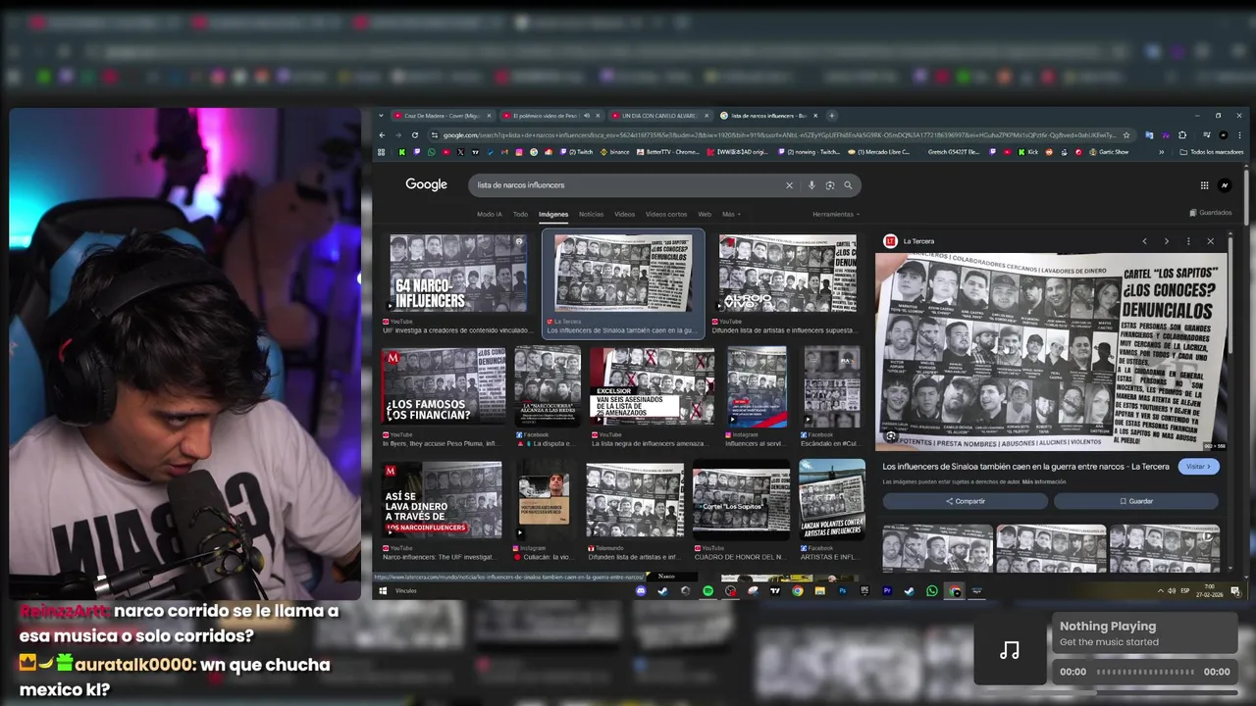Open the Google account avatar
The image size is (1256, 706).
click(1225, 185)
